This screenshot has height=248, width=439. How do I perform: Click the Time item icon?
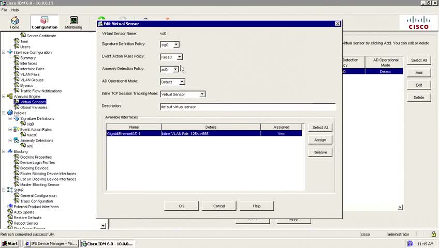click(x=17, y=41)
